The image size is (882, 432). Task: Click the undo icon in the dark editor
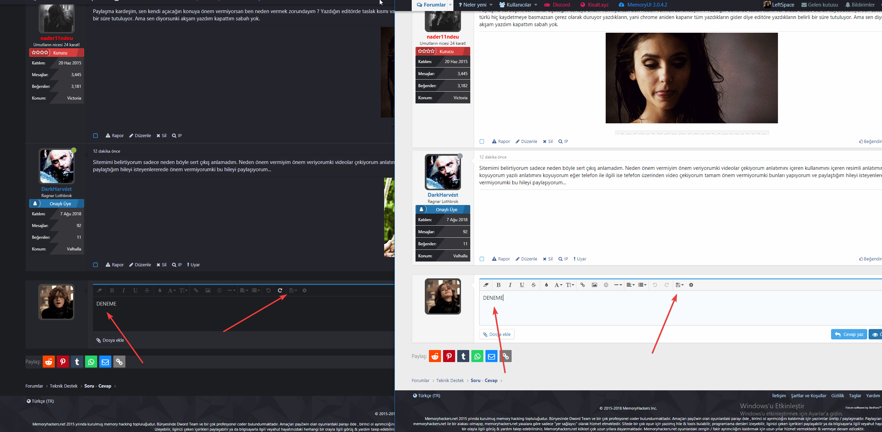coord(268,290)
